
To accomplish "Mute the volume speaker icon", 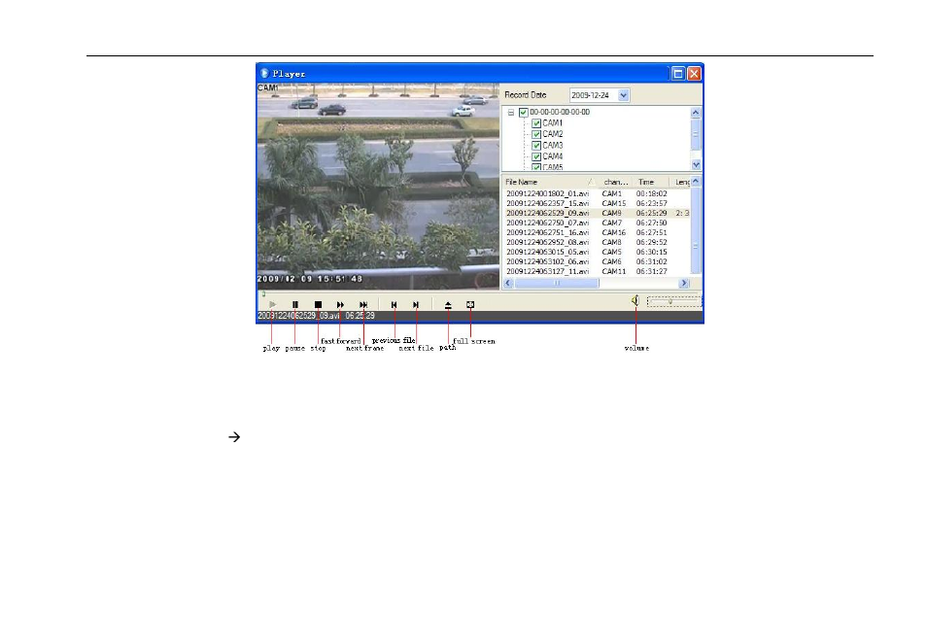I will click(635, 301).
